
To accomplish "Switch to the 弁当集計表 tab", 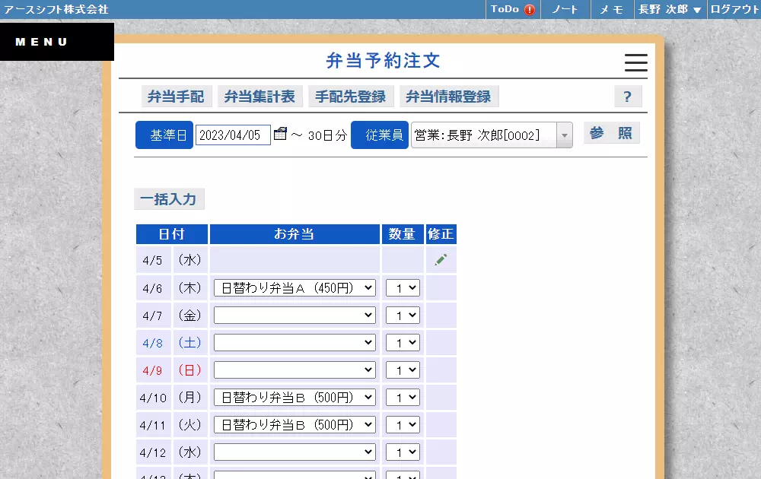I will (260, 97).
